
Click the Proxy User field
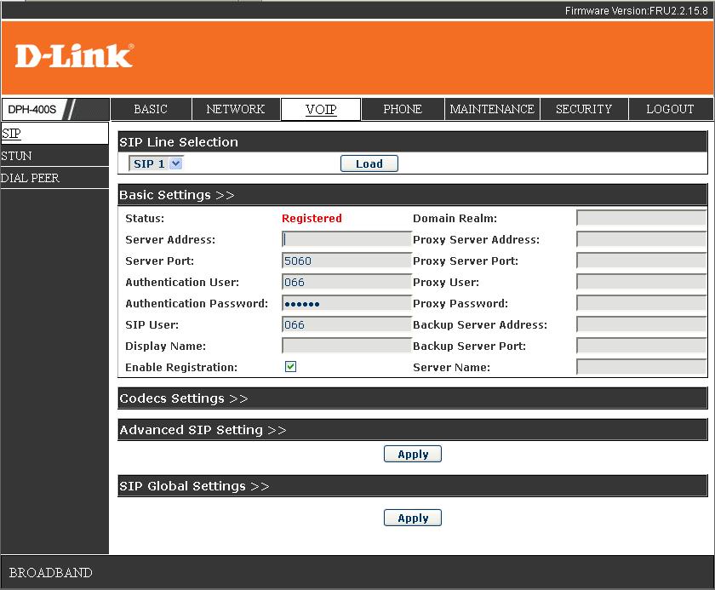click(642, 283)
